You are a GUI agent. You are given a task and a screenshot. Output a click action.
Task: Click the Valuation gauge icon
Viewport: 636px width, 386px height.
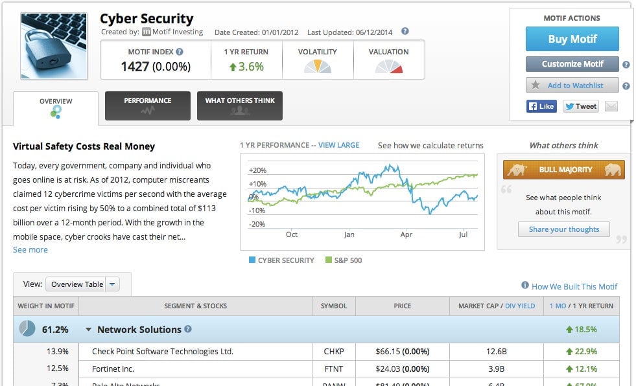(389, 67)
